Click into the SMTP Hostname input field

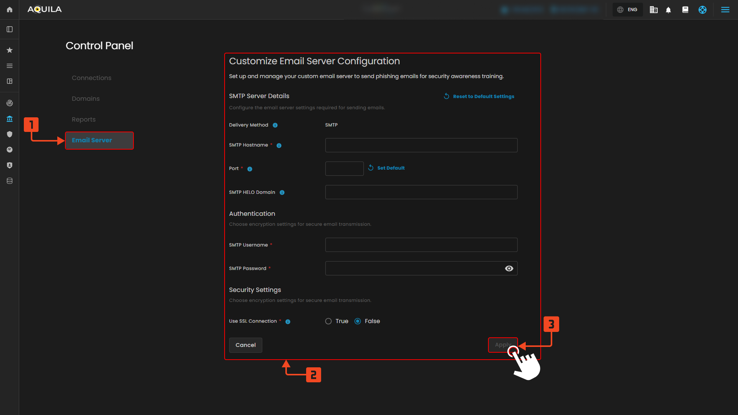pyautogui.click(x=421, y=145)
